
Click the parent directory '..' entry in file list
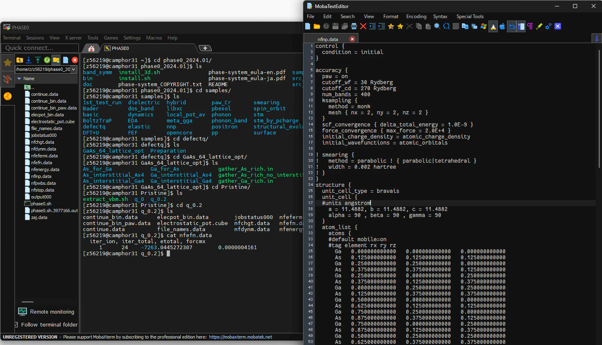[x=30, y=87]
